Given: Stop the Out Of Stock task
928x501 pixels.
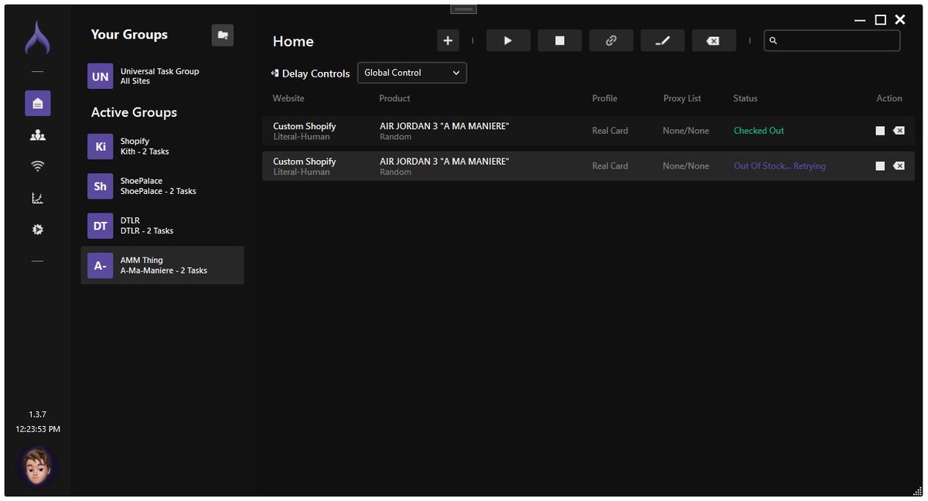Looking at the screenshot, I should (x=880, y=166).
